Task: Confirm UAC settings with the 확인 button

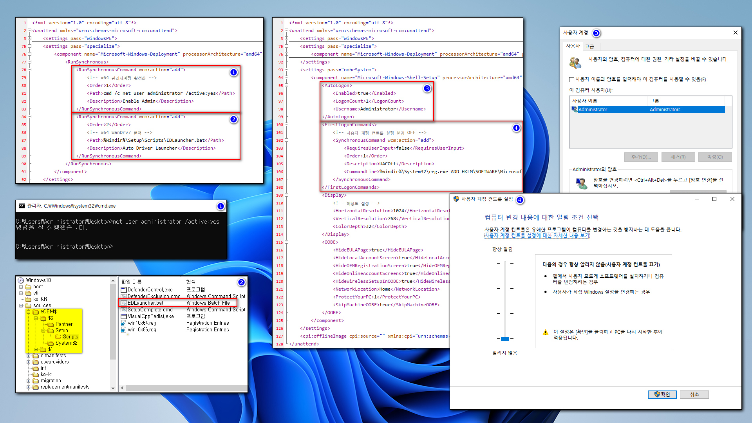Action: [662, 394]
